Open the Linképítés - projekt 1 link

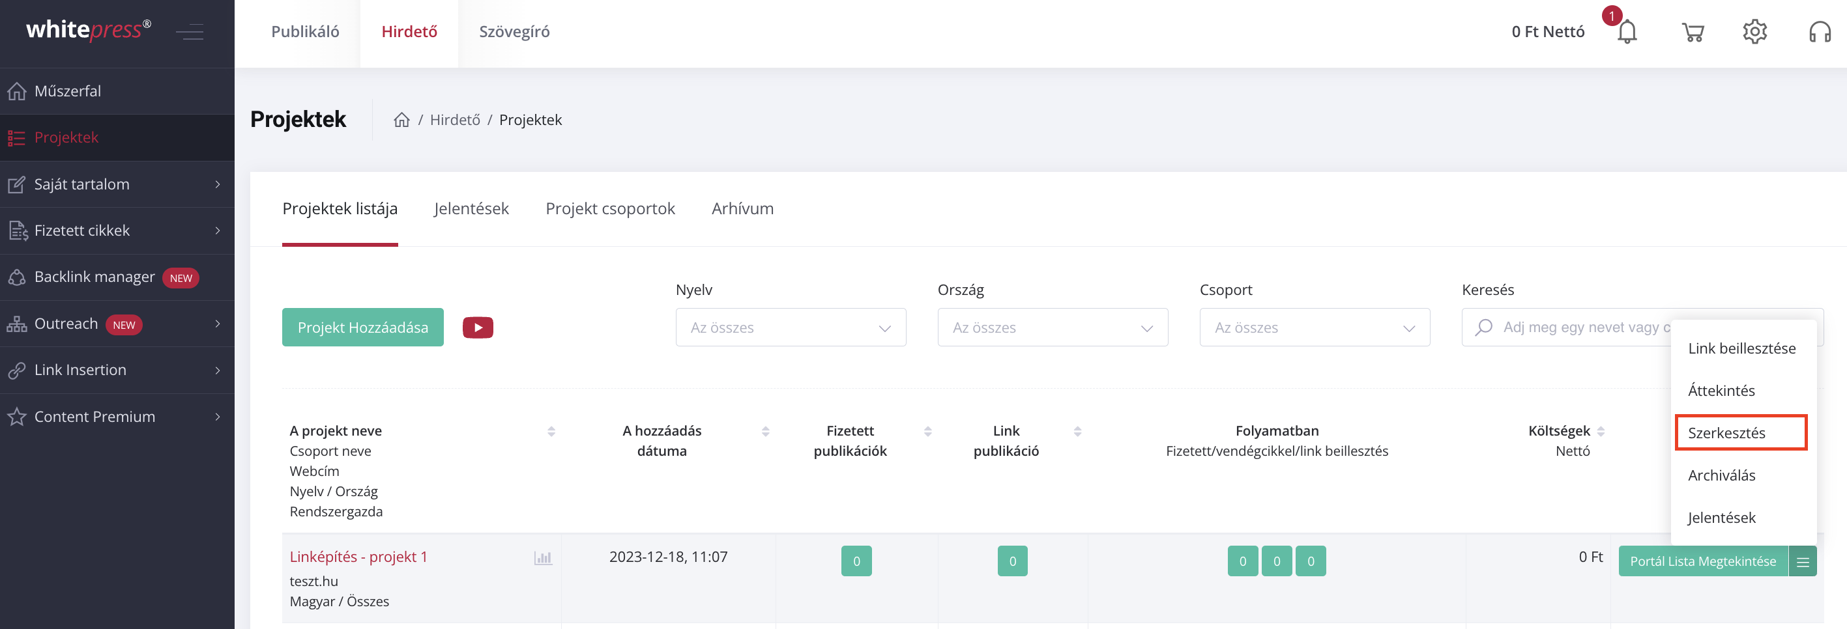358,557
